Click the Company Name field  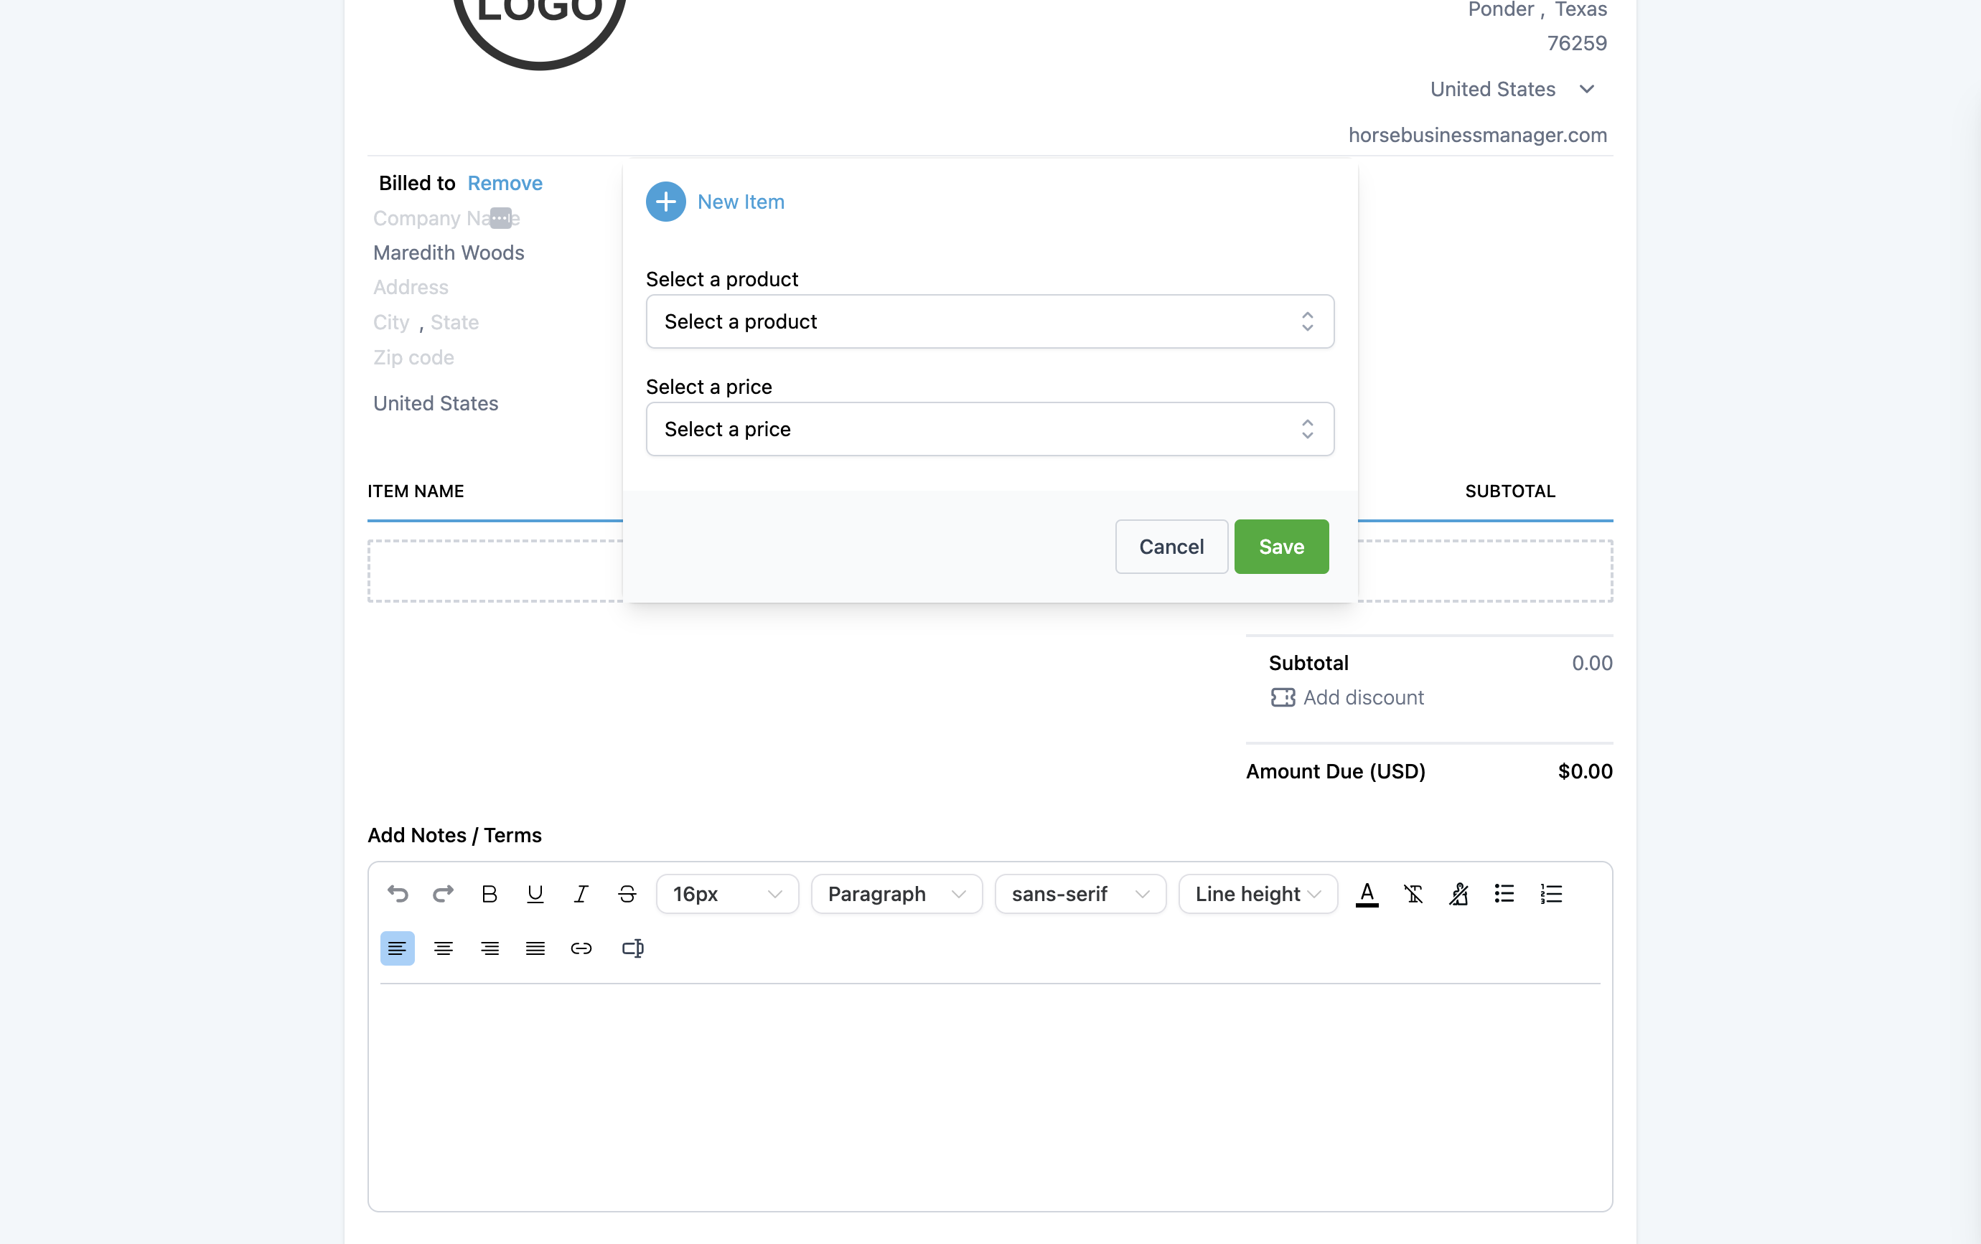[x=446, y=218]
